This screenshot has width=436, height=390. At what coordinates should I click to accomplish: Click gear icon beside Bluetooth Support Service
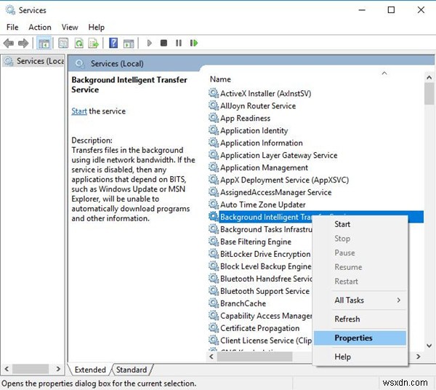tap(214, 291)
